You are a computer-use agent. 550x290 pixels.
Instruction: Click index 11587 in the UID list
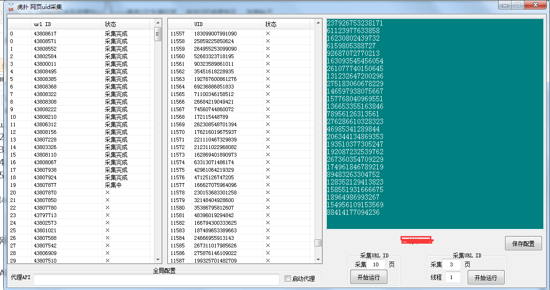(177, 261)
